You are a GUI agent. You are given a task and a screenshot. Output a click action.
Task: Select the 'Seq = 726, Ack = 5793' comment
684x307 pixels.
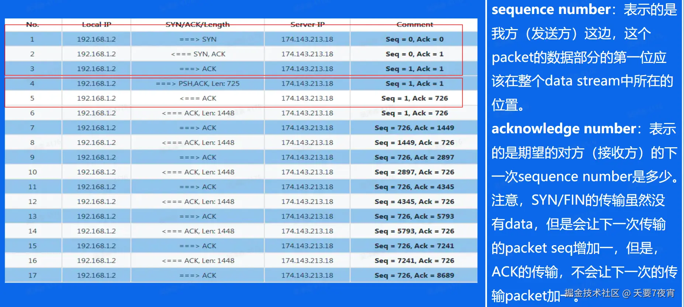414,216
